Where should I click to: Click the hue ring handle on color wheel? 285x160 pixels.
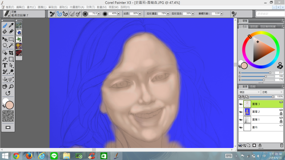coord(250,36)
